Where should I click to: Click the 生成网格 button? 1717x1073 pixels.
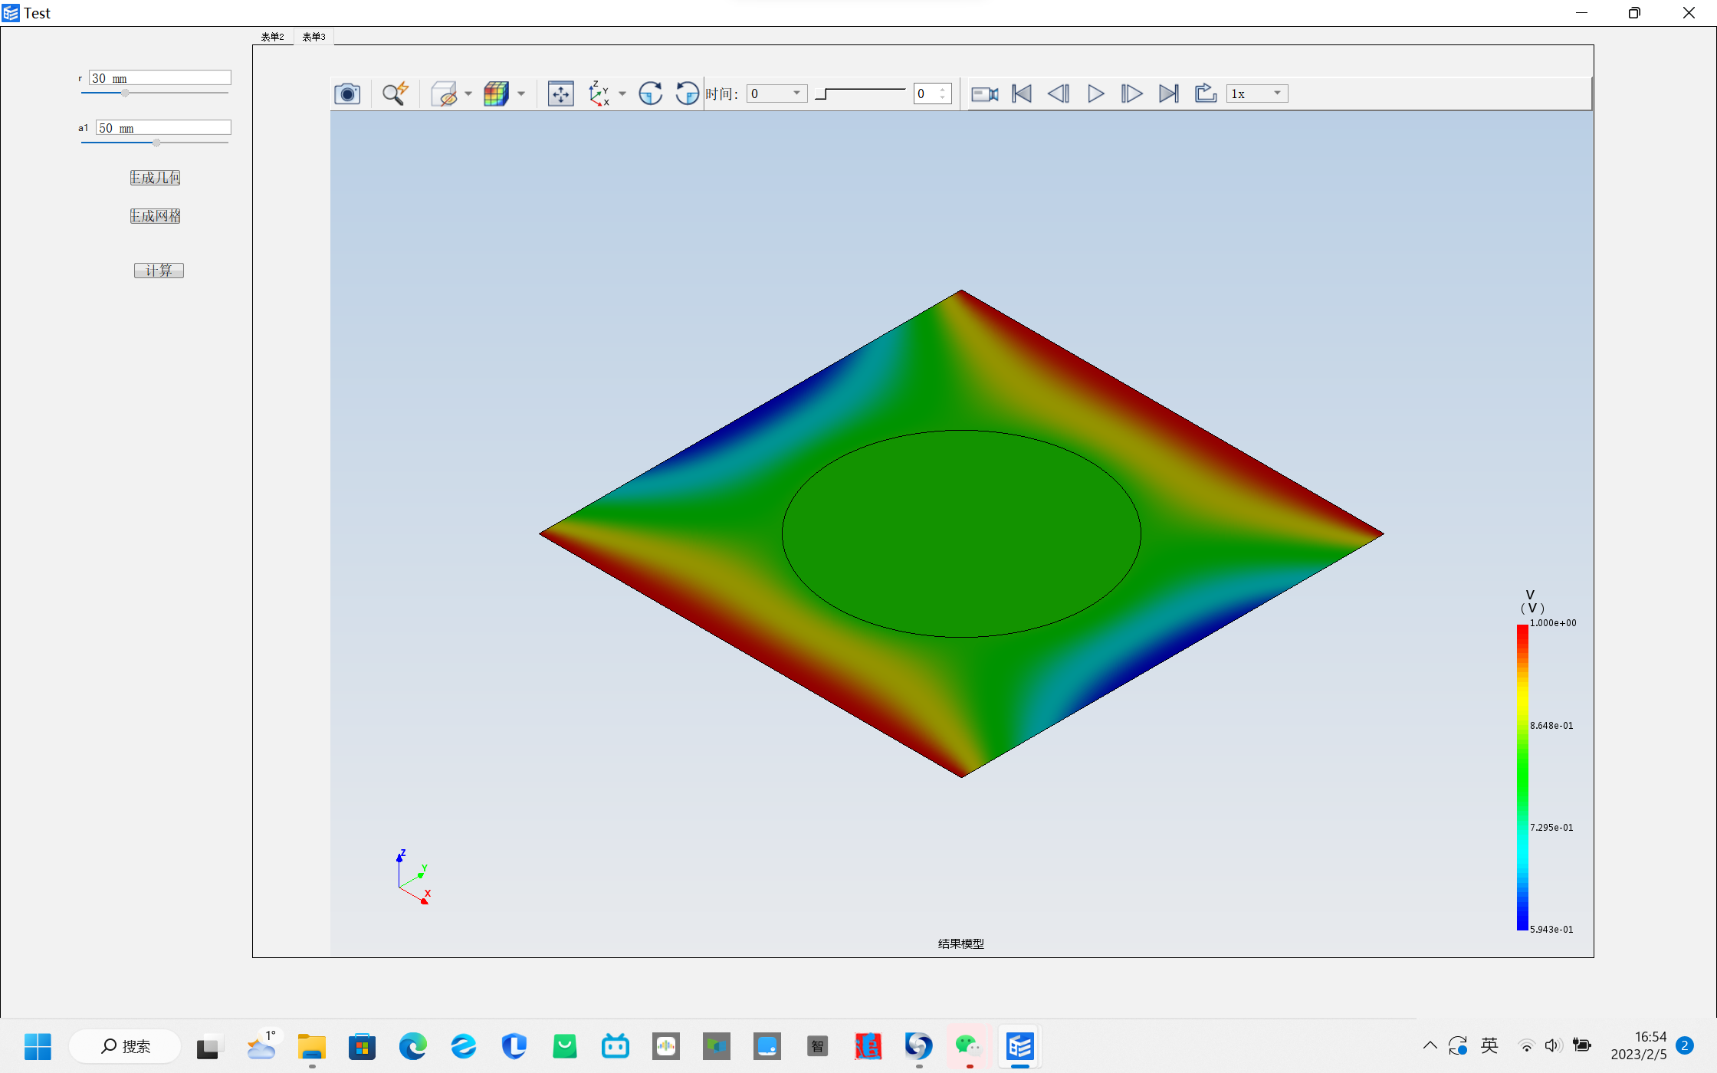(155, 216)
